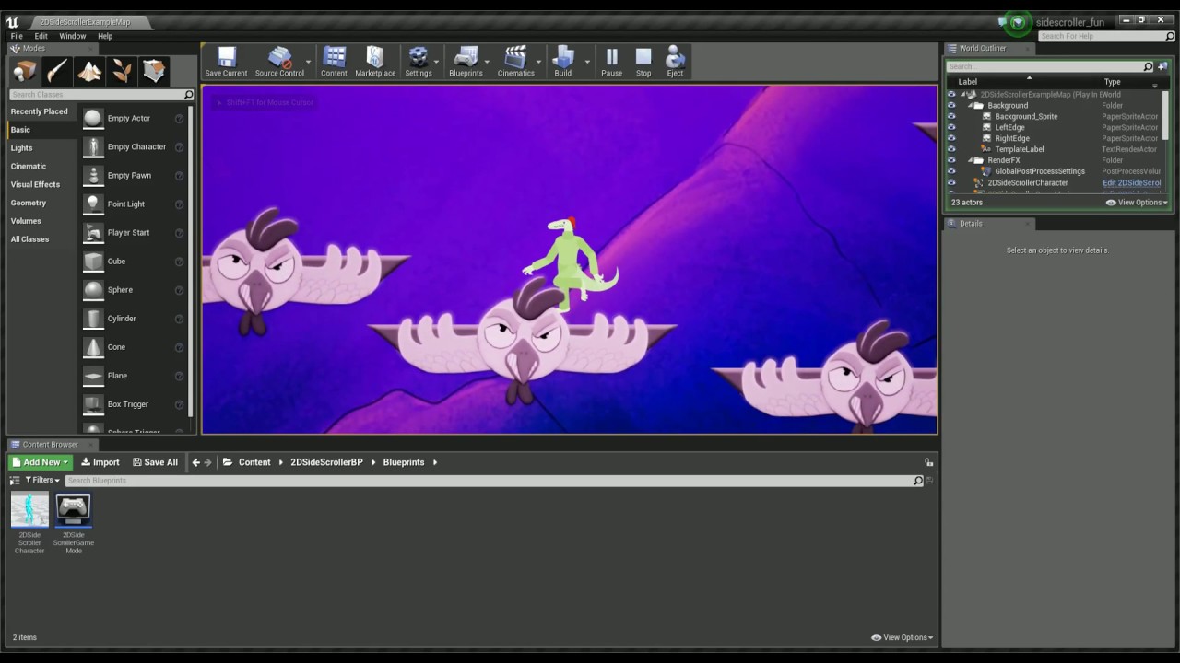Click the Import button
1180x663 pixels.
100,462
